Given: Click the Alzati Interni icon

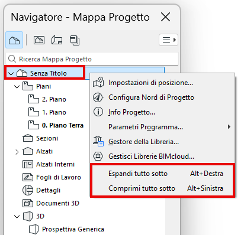Looking at the screenshot, I should point(28,164).
